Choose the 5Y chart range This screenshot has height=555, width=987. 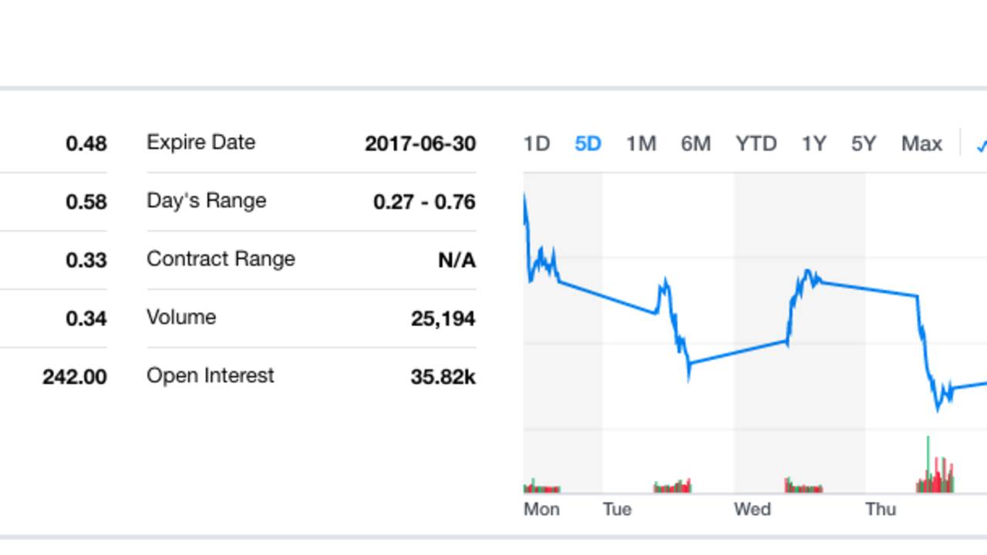[x=864, y=144]
